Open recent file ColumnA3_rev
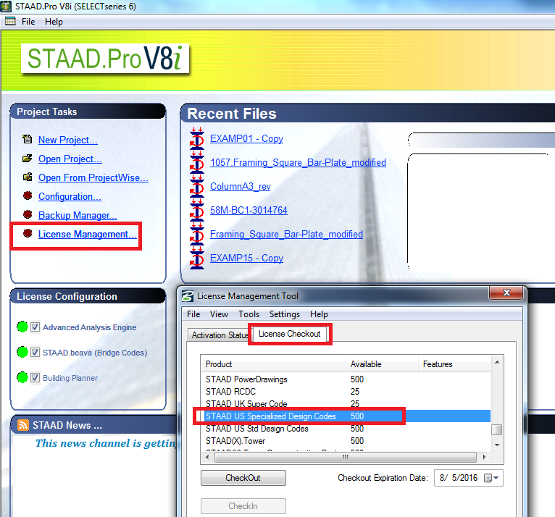 tap(241, 186)
